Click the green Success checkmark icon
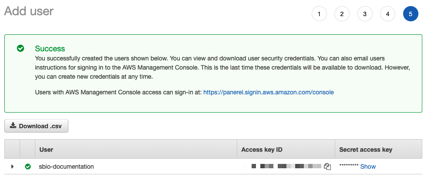431x180 pixels. pos(20,48)
